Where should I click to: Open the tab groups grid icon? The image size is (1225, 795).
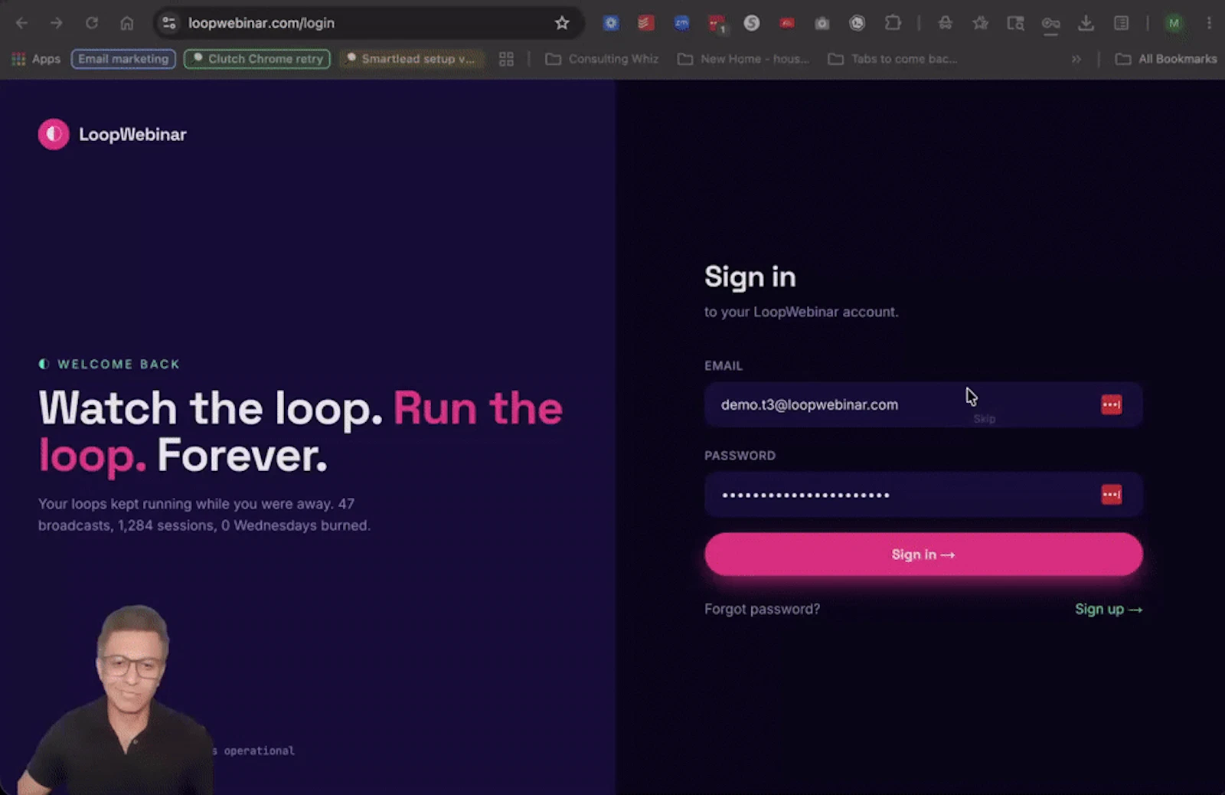tap(506, 59)
